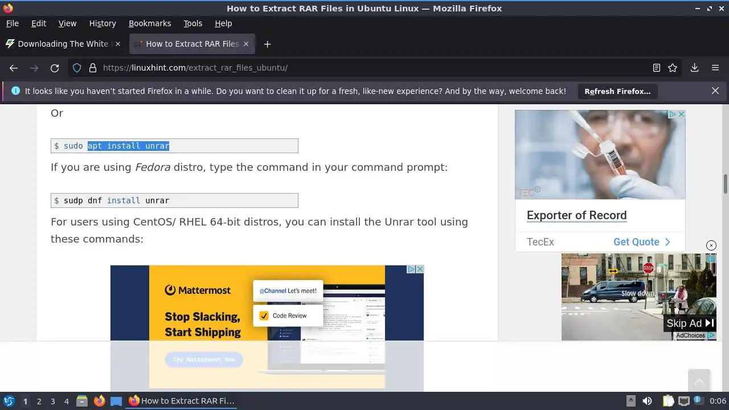
Task: Click the Refresh Firefox button
Action: point(617,91)
